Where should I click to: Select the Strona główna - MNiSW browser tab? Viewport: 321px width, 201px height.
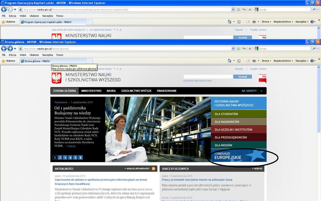tap(53, 61)
